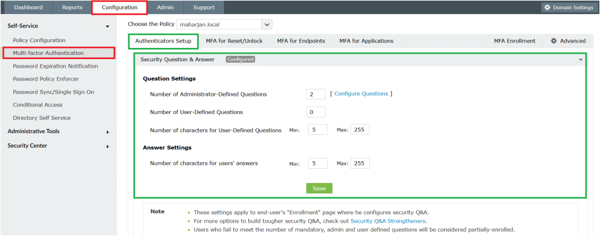This screenshot has height=236, width=600.
Task: Switch to the Dashboard tab
Action: (x=28, y=8)
